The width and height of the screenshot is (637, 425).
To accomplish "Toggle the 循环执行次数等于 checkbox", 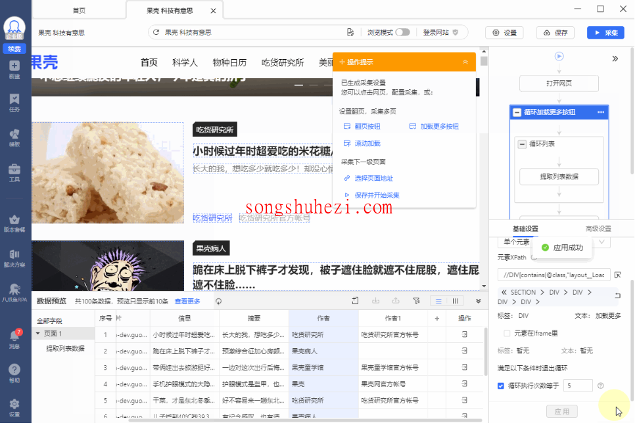I will pyautogui.click(x=502, y=387).
